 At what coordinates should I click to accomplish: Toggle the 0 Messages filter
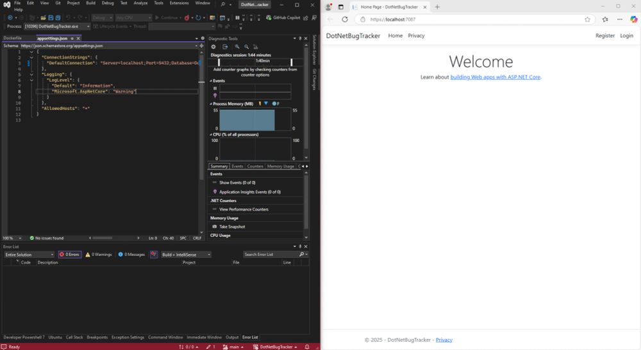(x=131, y=255)
